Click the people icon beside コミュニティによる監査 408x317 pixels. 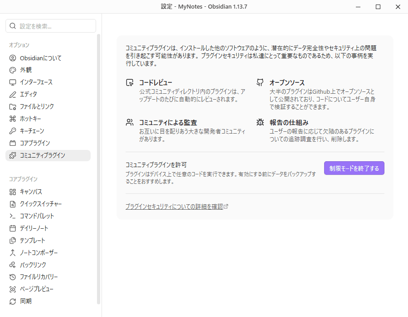coord(130,122)
